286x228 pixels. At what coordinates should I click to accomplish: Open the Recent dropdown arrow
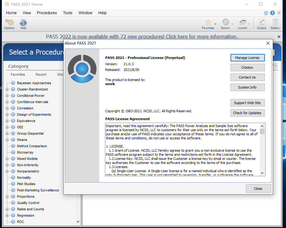coord(233,24)
